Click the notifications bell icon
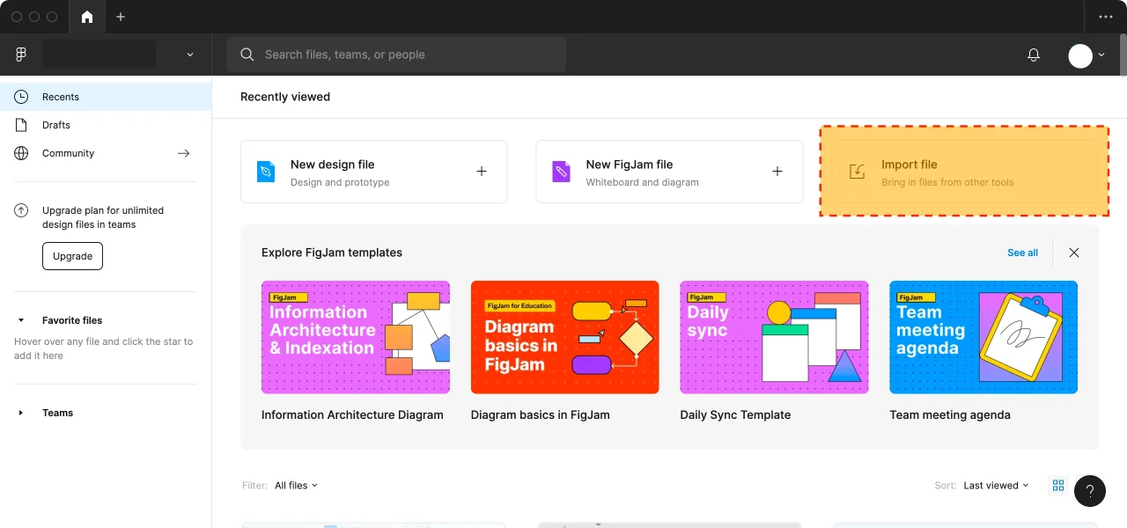Viewport: 1127px width, 528px height. click(x=1034, y=55)
